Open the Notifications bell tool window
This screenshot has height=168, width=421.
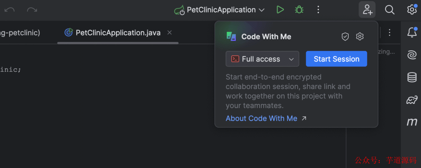[412, 33]
